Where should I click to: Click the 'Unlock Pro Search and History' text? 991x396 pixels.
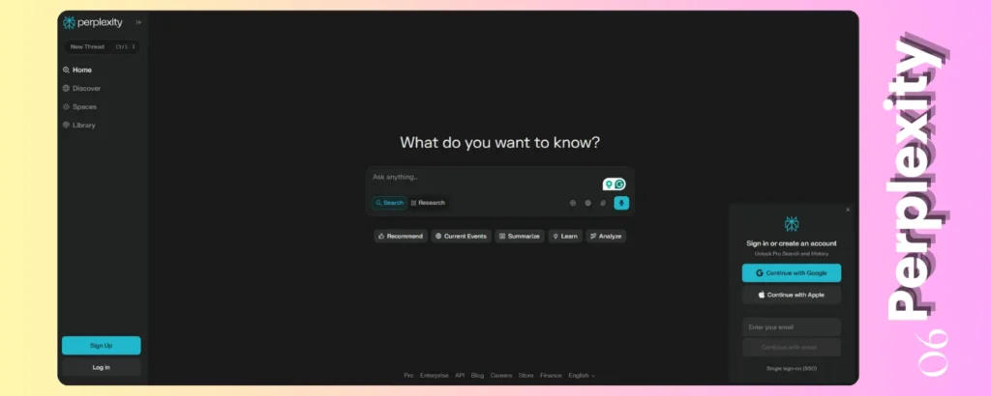coord(792,253)
